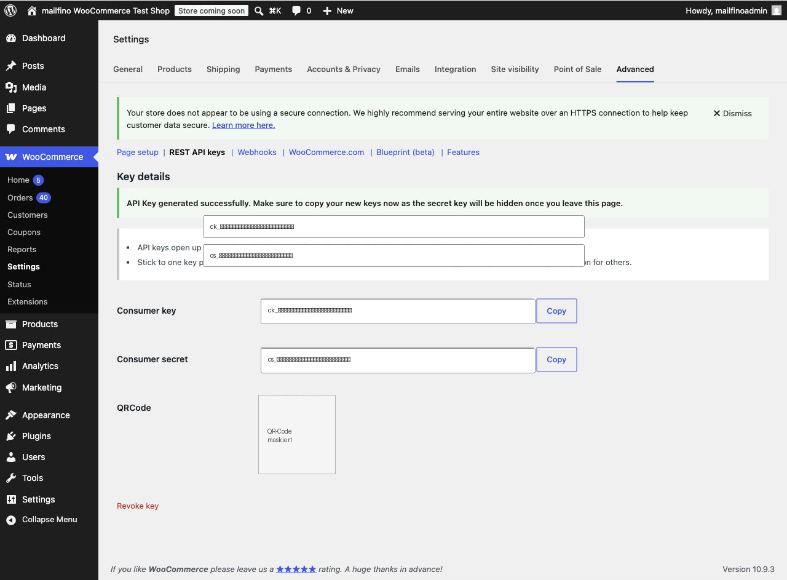Open the Webhooks subsection
The width and height of the screenshot is (787, 580).
click(257, 152)
